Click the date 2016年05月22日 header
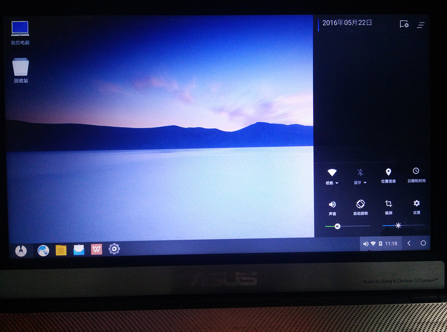 pos(347,23)
